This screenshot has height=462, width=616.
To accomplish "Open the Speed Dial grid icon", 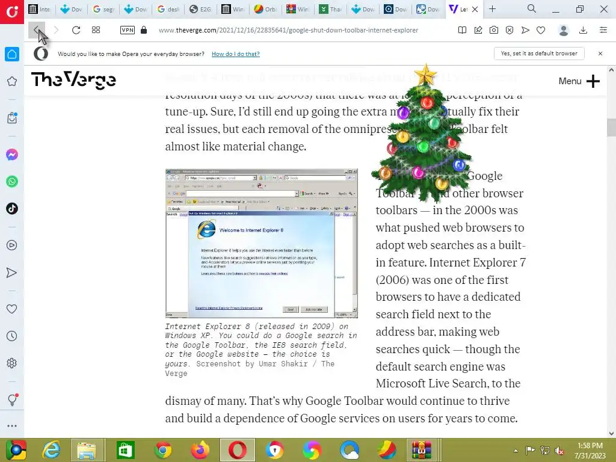I will (x=96, y=30).
